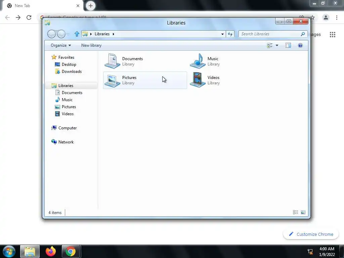Open the change view options arrow
The image size is (344, 258).
(277, 45)
